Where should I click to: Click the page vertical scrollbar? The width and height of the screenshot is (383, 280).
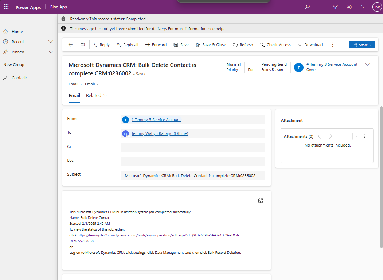coord(382,177)
